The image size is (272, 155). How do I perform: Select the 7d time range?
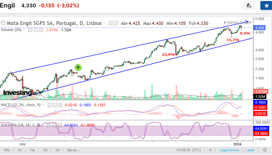click(x=45, y=150)
